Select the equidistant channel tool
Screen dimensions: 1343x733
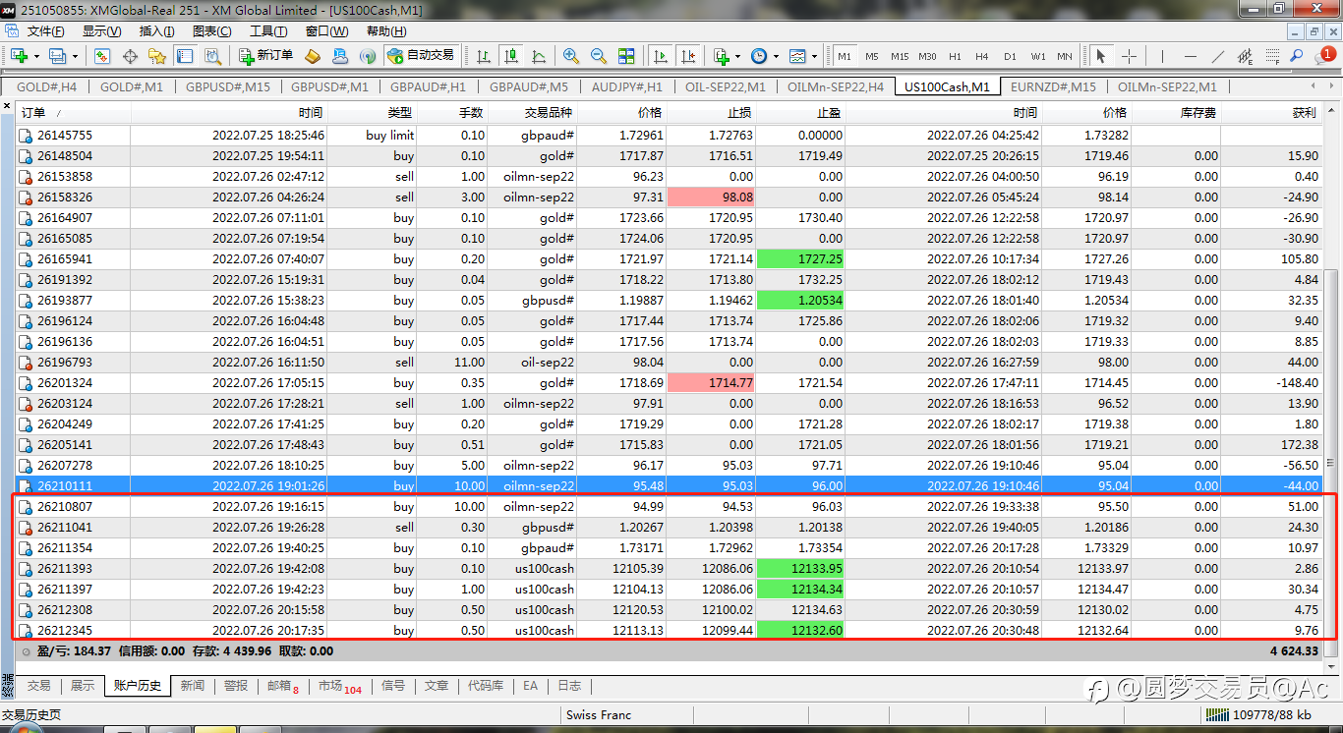click(x=1246, y=56)
